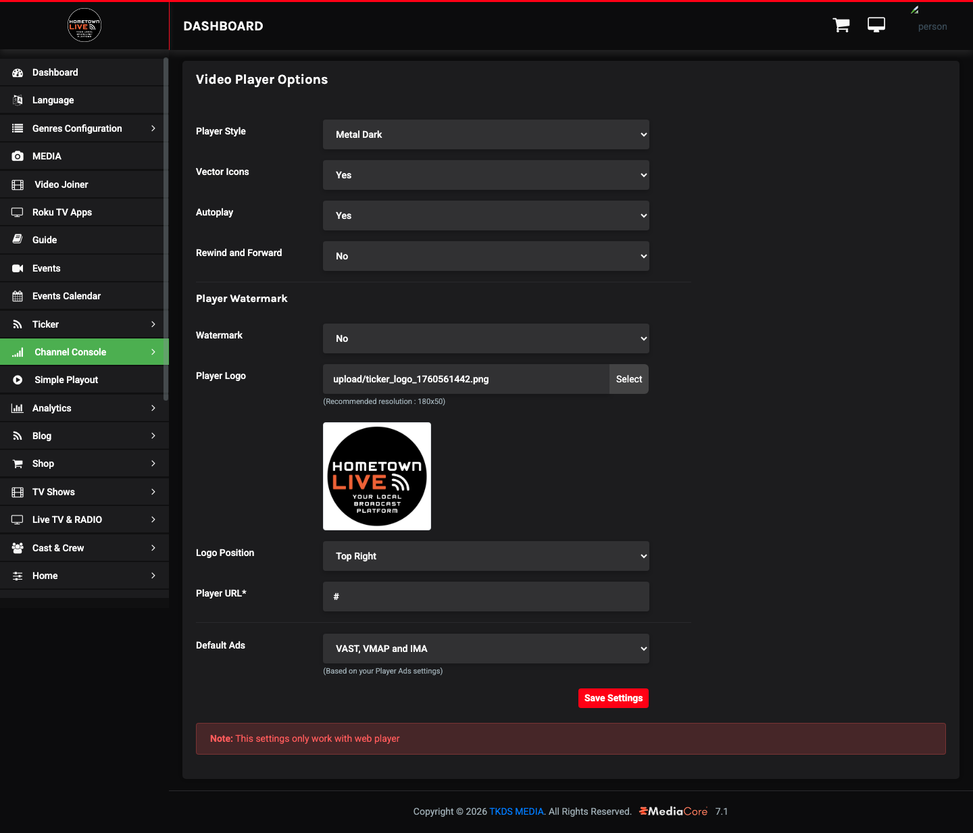Expand the Ticker submenu arrow

153,324
